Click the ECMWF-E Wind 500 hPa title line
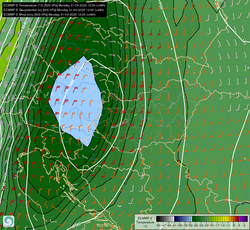This screenshot has height=230, width=250. 50,15
